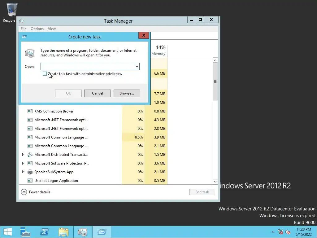317x238 pixels.
Task: Sort by the 14% Memory column header
Action: [x=159, y=50]
